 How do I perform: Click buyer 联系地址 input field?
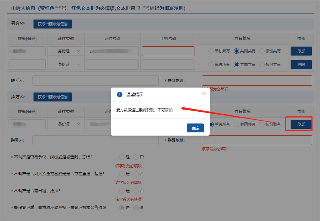pyautogui.click(x=257, y=80)
